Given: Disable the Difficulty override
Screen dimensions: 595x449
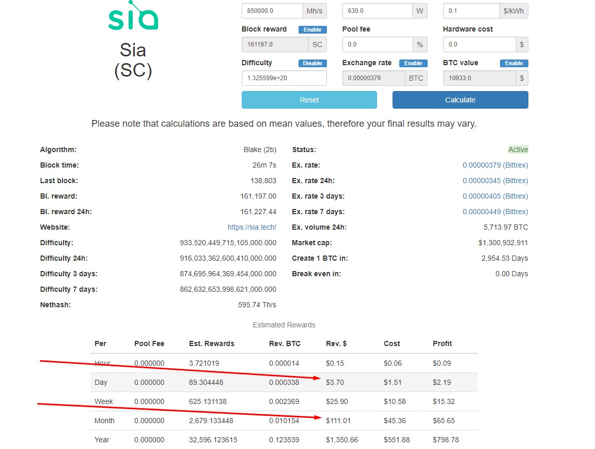Looking at the screenshot, I should (x=312, y=63).
